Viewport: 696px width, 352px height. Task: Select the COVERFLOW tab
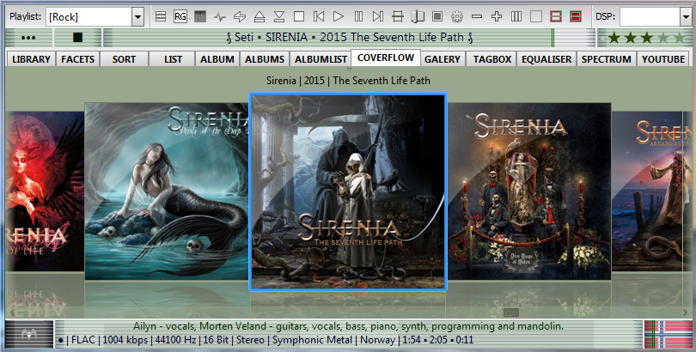point(386,58)
